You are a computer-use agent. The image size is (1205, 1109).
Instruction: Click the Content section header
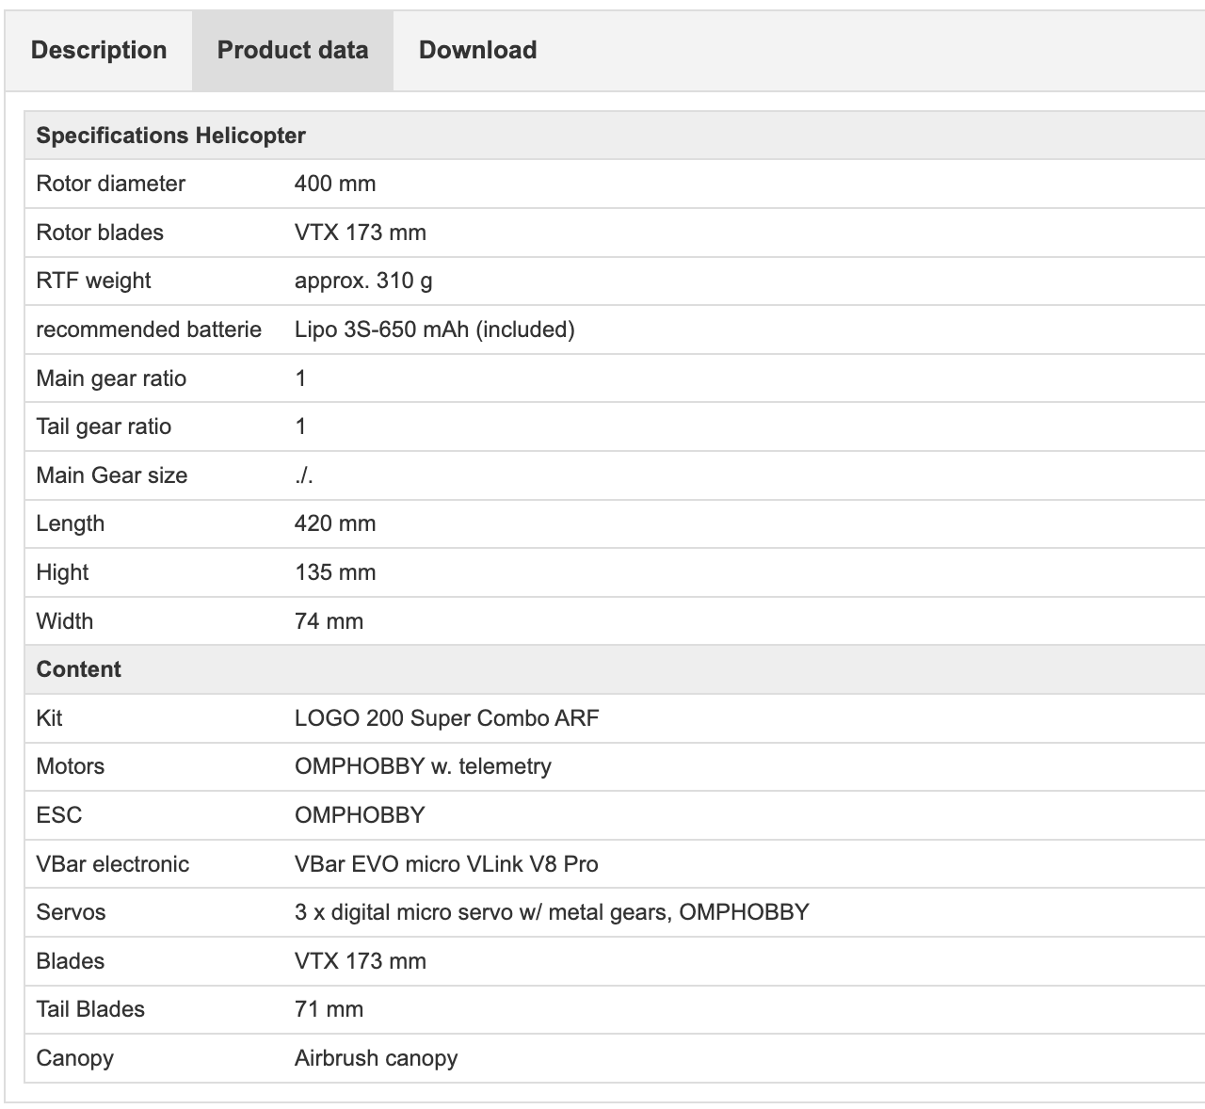[78, 669]
